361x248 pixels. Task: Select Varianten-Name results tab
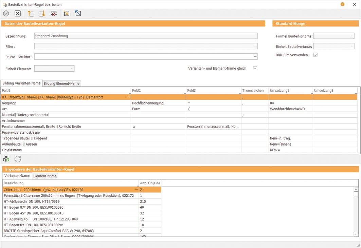coord(17,176)
